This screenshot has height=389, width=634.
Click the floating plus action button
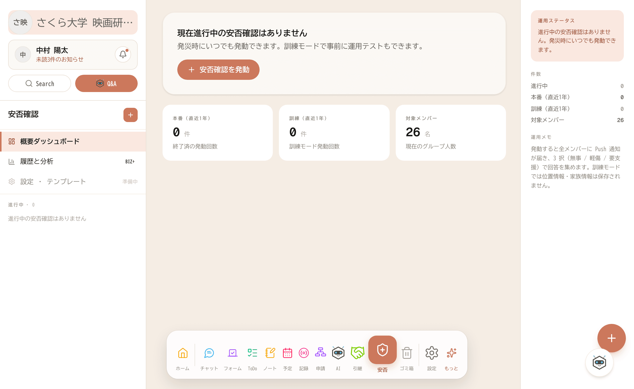[x=611, y=338]
